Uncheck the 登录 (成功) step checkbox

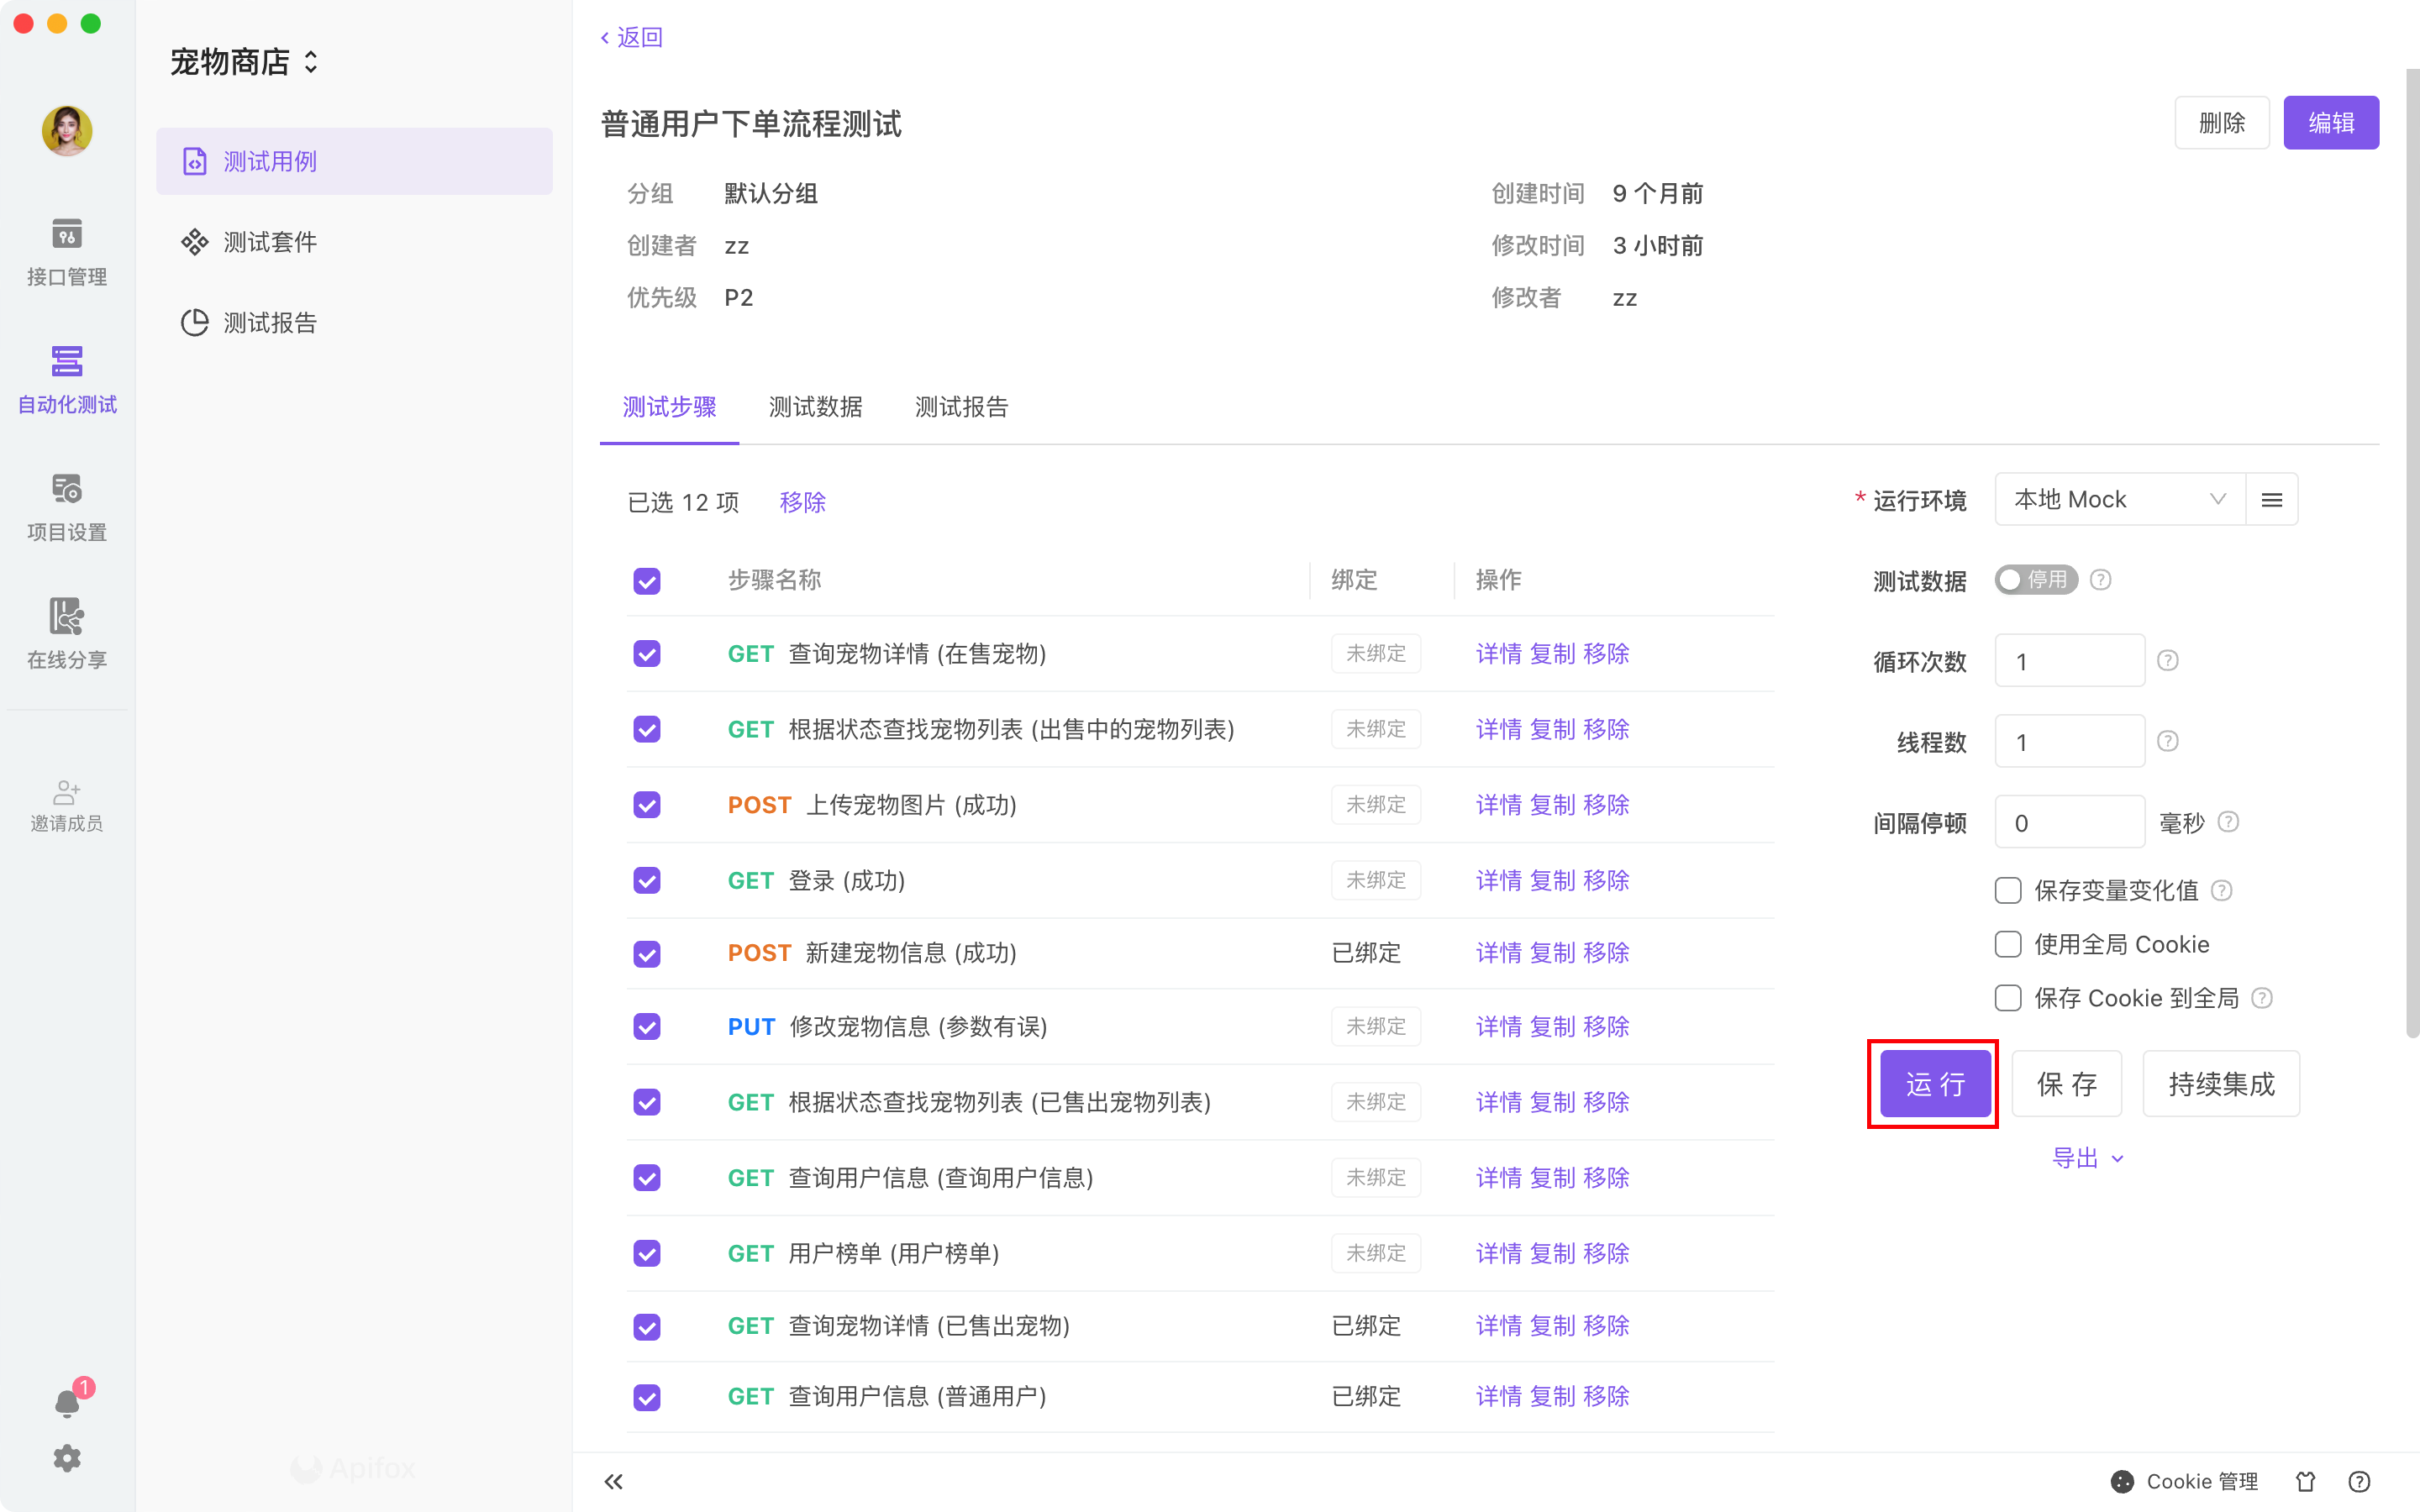coord(647,880)
